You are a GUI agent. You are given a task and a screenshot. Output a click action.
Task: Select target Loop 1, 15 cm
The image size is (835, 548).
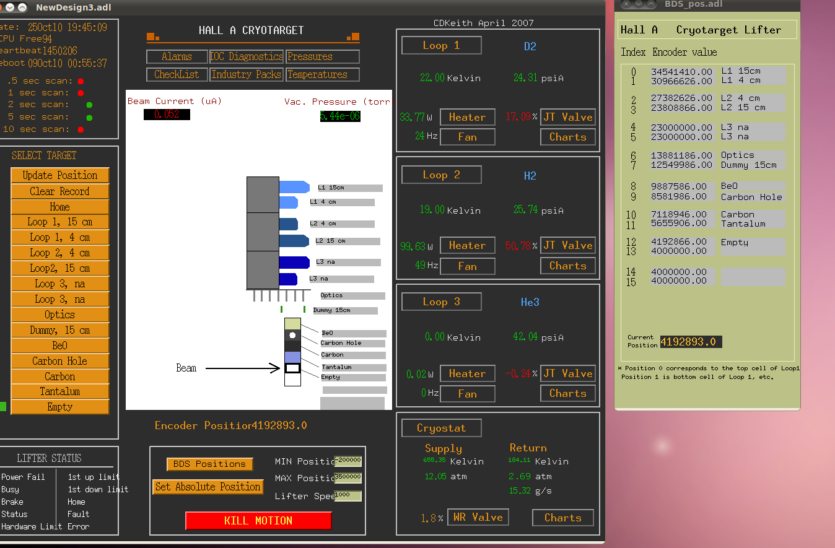pos(60,222)
